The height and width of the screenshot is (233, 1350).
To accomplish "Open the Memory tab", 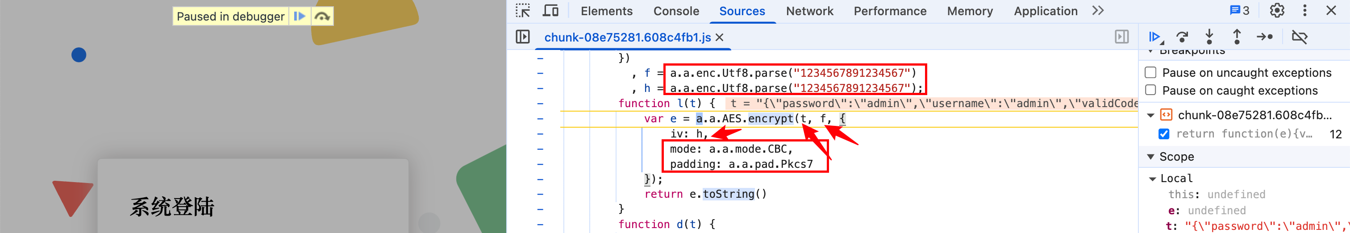I will [x=970, y=11].
